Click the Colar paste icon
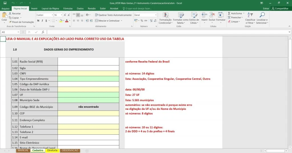Viewport: 292px width, 153px height. (x=4, y=15)
